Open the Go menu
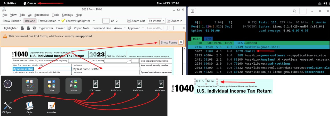The width and height of the screenshot is (330, 117). coord(30,15)
